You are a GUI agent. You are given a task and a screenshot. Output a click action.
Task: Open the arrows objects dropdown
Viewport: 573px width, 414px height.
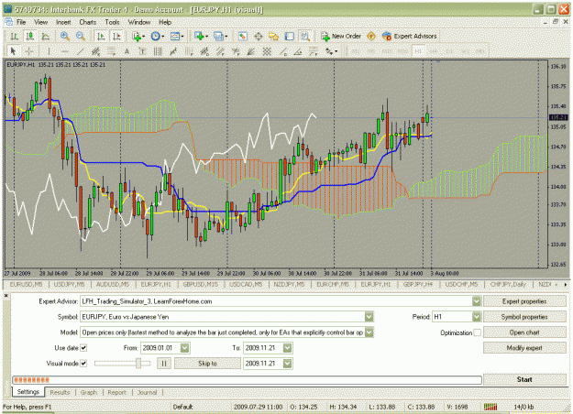point(332,51)
